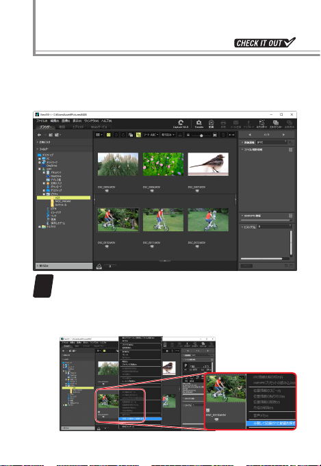Select the white bird thumbnail DSC_0807.MOV
321x466 pixels.
tap(208, 164)
